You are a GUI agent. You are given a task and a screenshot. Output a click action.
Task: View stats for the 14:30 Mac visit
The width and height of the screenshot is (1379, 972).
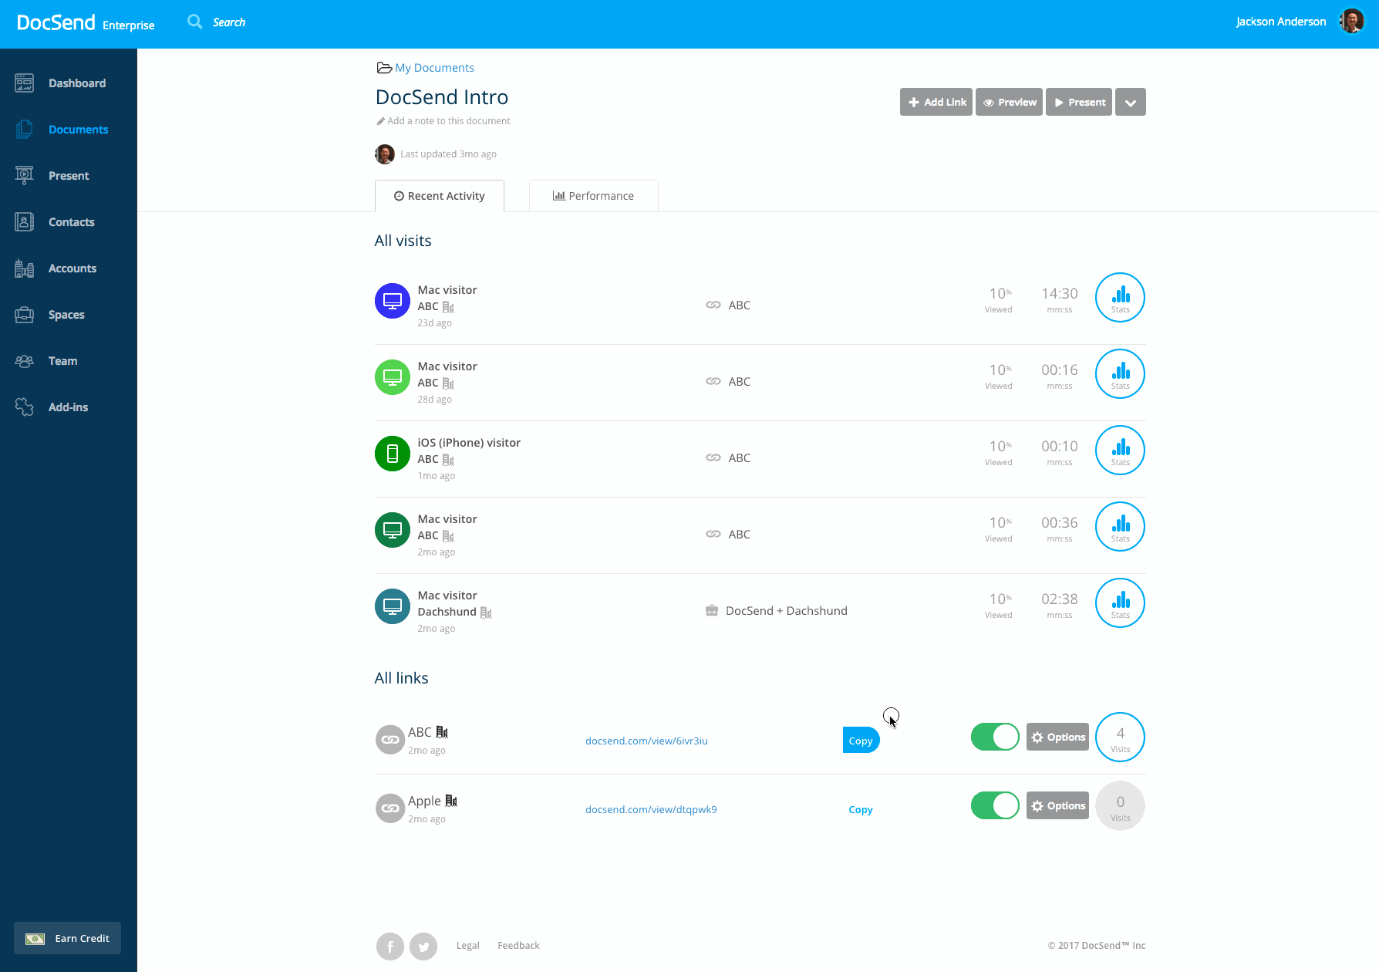coord(1120,298)
